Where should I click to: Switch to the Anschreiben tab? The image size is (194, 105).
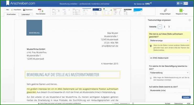pos(11,14)
